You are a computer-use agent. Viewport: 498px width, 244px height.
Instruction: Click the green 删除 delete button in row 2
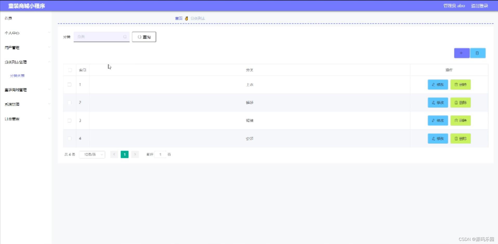coord(461,103)
